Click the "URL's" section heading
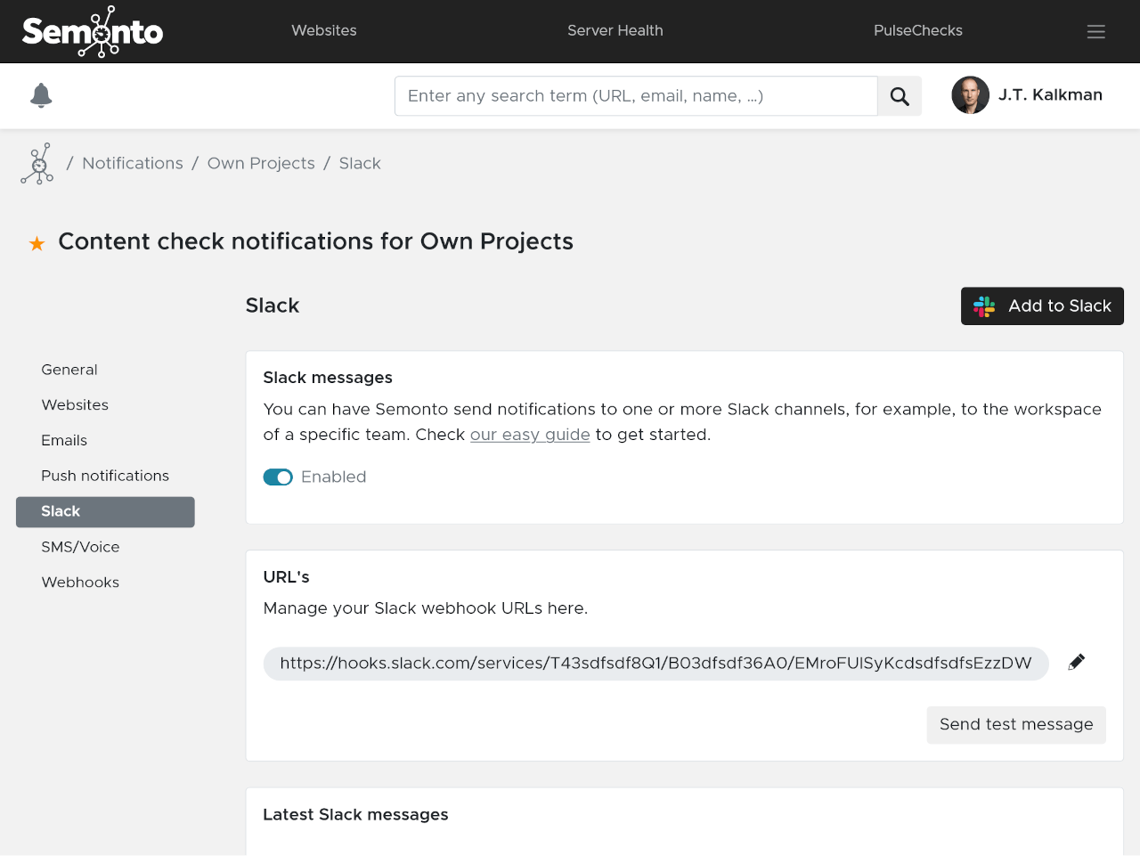Viewport: 1140px width, 856px height. [287, 577]
